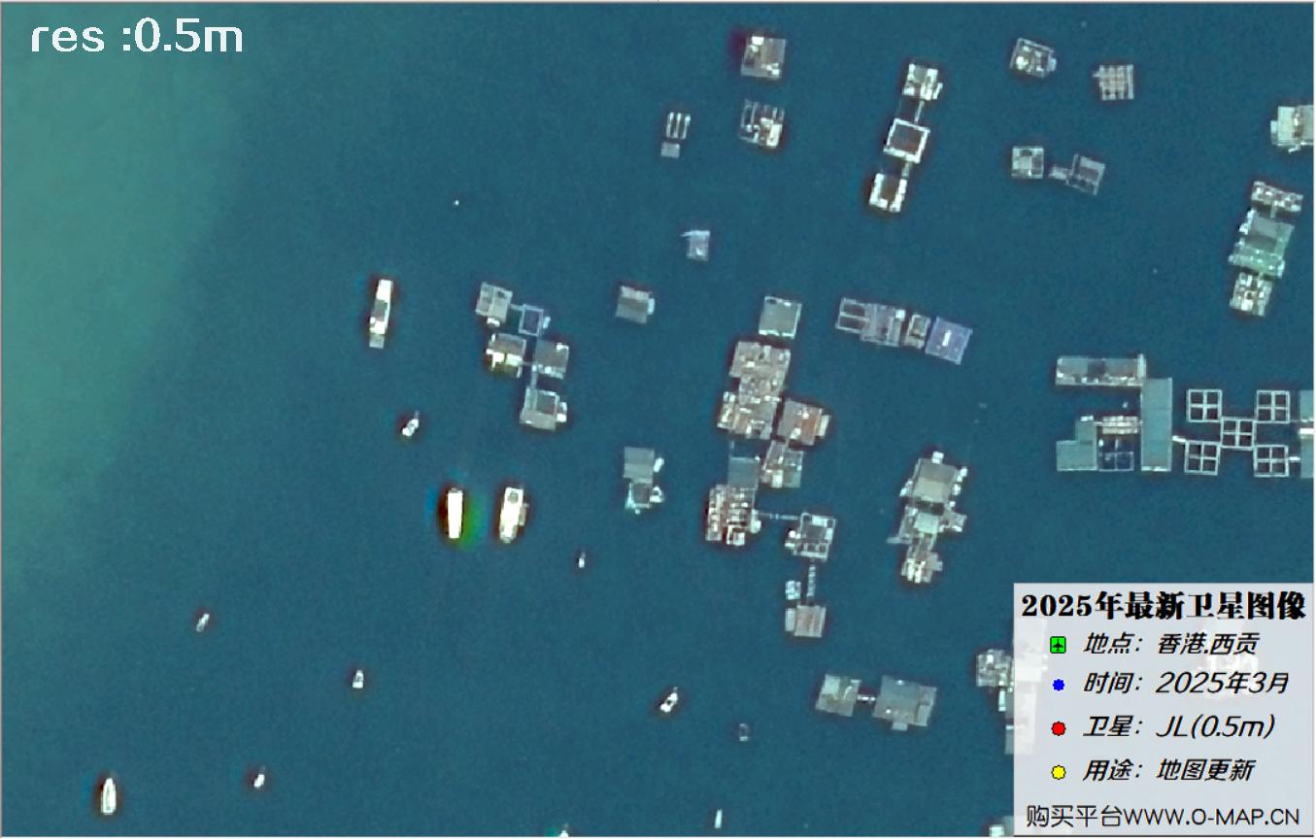Click the yellow dot beside 用途
Image resolution: width=1316 pixels, height=839 pixels.
(x=1059, y=772)
